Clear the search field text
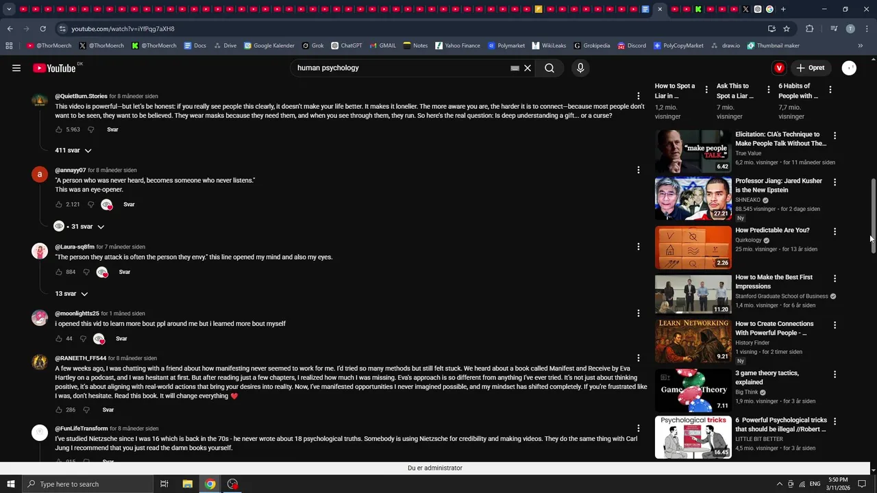This screenshot has height=493, width=877. [528, 68]
